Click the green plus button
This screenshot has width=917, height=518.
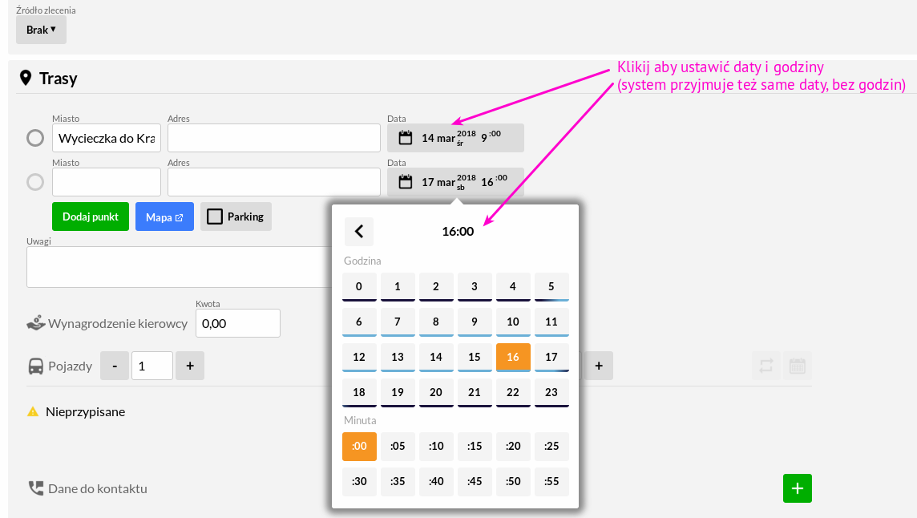pyautogui.click(x=797, y=488)
